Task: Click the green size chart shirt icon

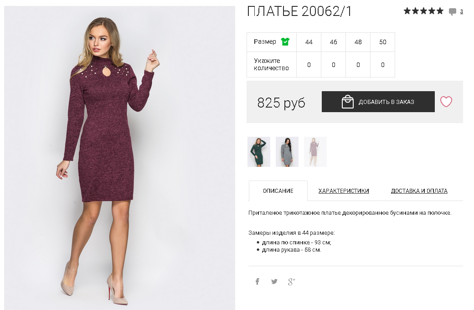Action: pyautogui.click(x=285, y=41)
